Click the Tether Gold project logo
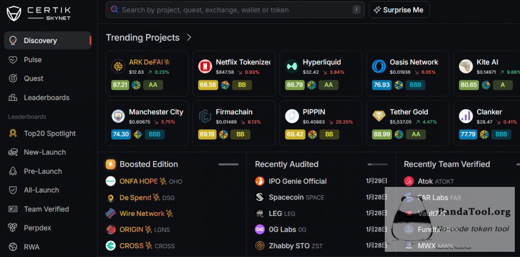 coord(379,116)
